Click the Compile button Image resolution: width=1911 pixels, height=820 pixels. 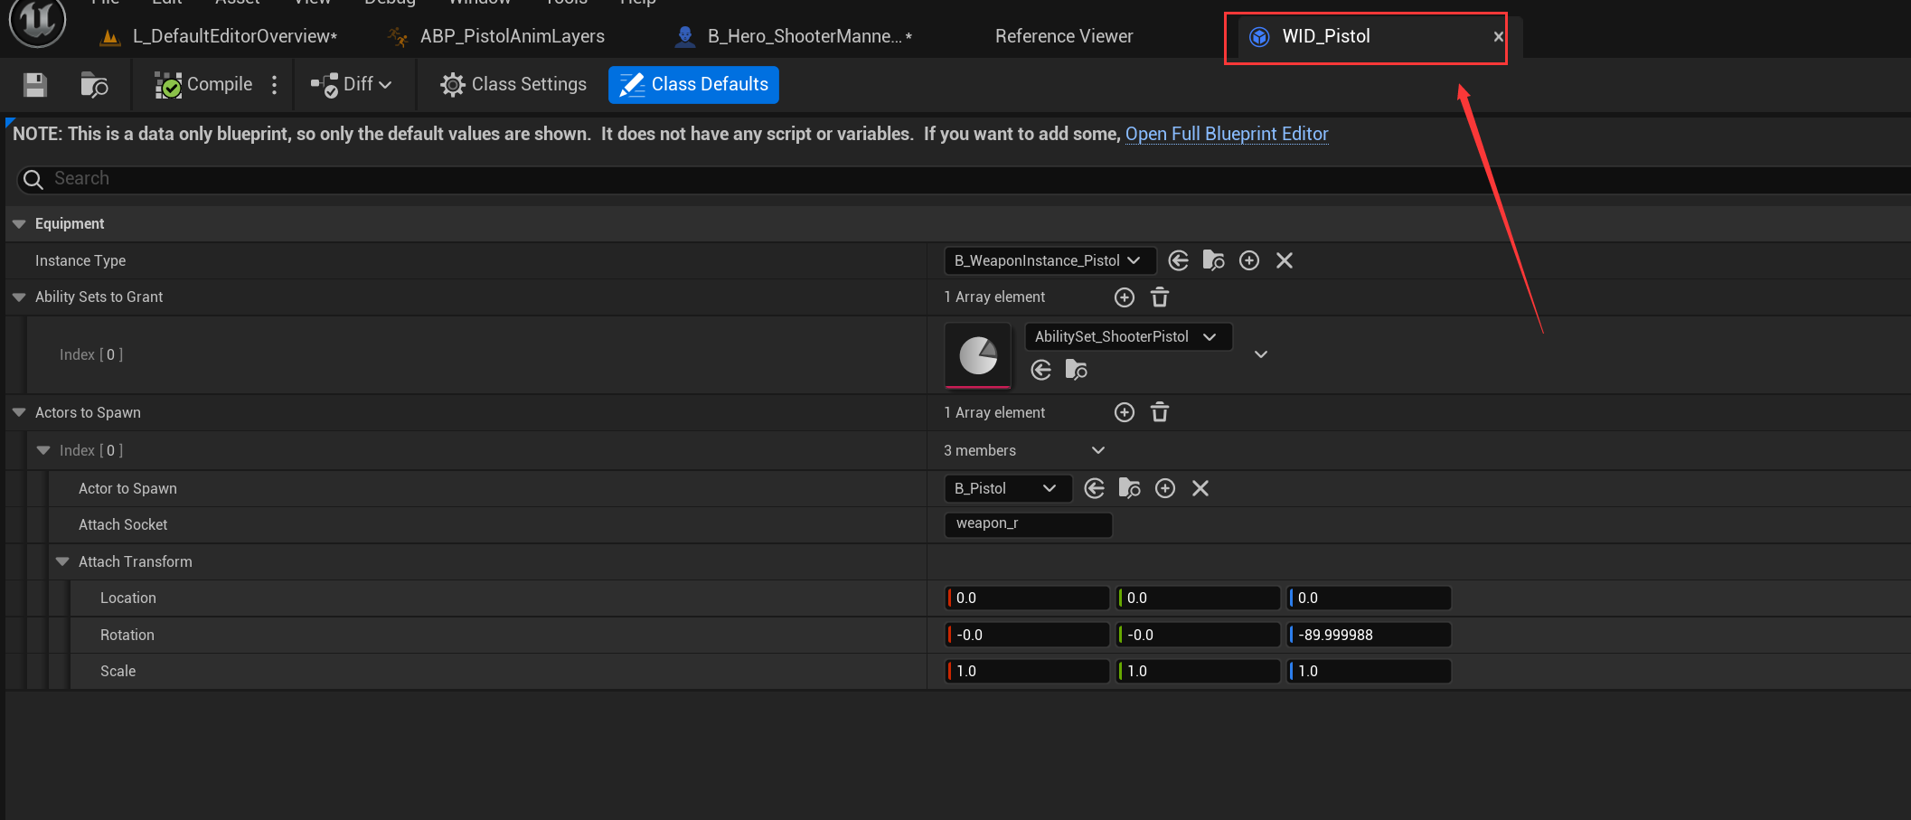204,85
